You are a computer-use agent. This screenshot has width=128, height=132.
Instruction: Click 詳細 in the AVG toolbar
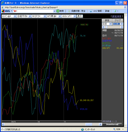click(107, 11)
